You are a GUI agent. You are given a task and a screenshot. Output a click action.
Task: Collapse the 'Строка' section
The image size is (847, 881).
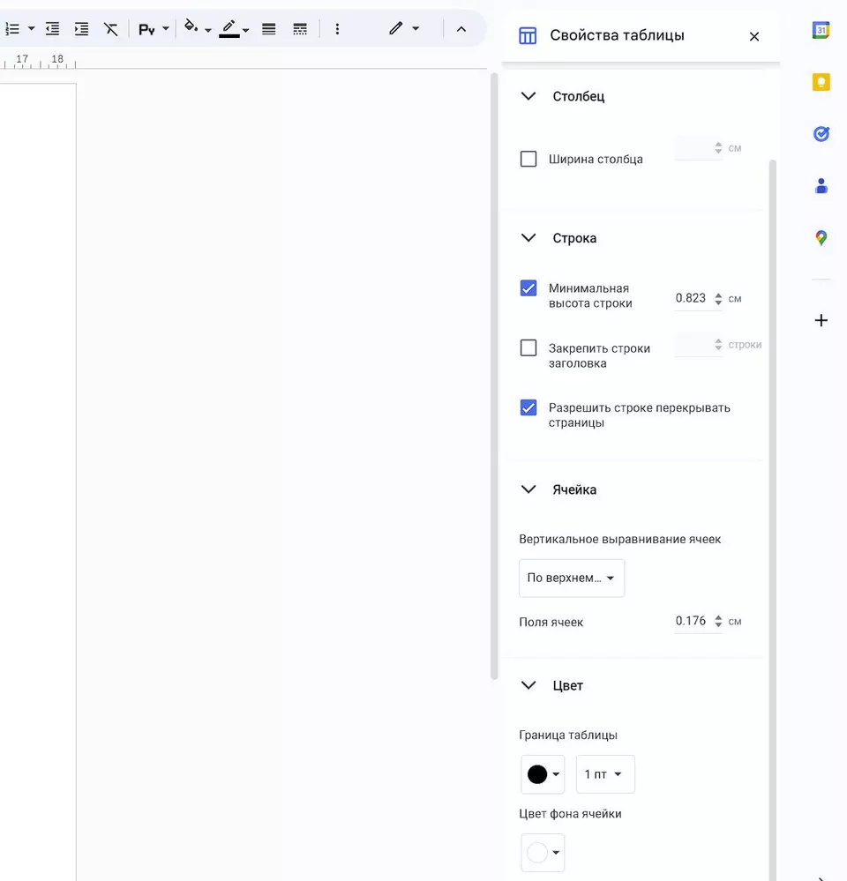(528, 238)
